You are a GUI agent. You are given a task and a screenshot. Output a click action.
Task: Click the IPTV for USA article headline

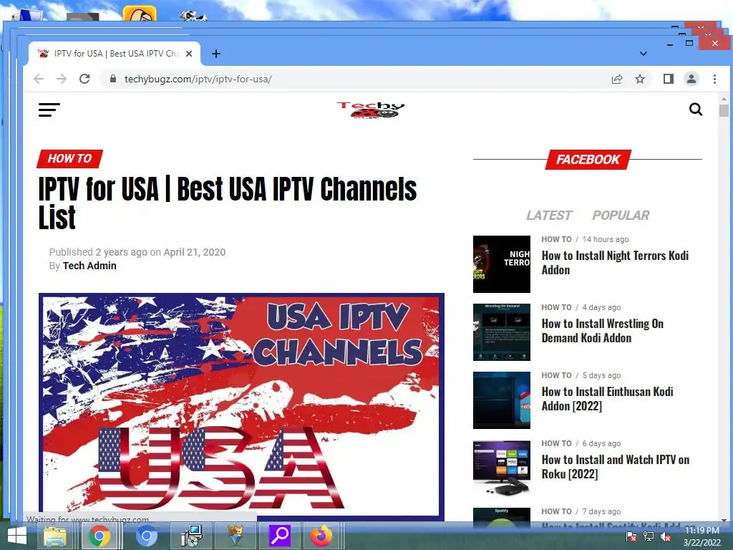click(227, 203)
